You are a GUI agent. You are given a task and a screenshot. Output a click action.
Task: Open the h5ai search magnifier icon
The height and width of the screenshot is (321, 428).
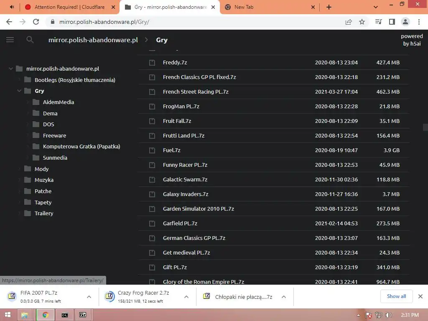click(x=30, y=40)
